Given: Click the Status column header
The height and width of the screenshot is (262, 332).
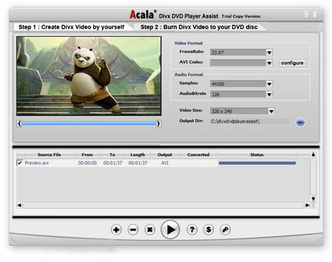Looking at the screenshot, I should point(257,154).
